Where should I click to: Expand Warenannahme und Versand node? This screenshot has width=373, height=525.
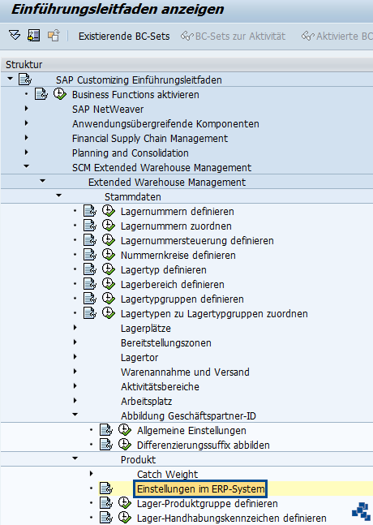75,372
